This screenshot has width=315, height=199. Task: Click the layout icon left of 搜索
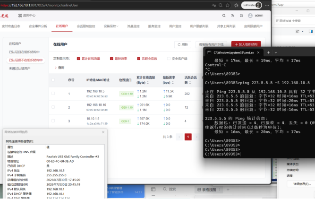pos(153,189)
